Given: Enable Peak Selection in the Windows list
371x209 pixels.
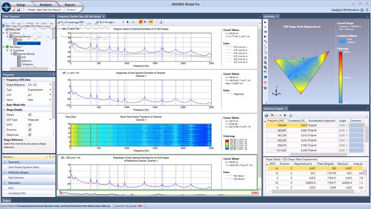Looking at the screenshot, I should [29, 178].
